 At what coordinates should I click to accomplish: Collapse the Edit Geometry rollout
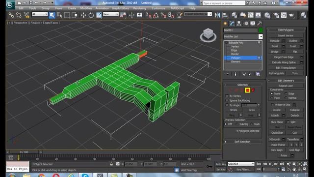point(286,81)
